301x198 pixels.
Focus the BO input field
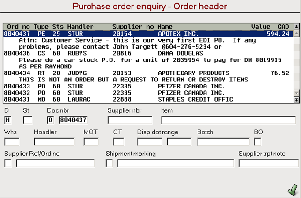tap(257, 142)
